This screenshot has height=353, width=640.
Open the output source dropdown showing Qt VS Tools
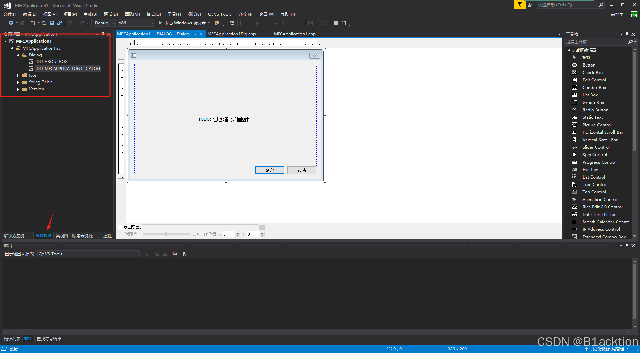pos(88,254)
